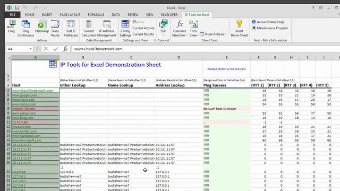Open Config Settings
340x191 pixels.
tap(125, 28)
